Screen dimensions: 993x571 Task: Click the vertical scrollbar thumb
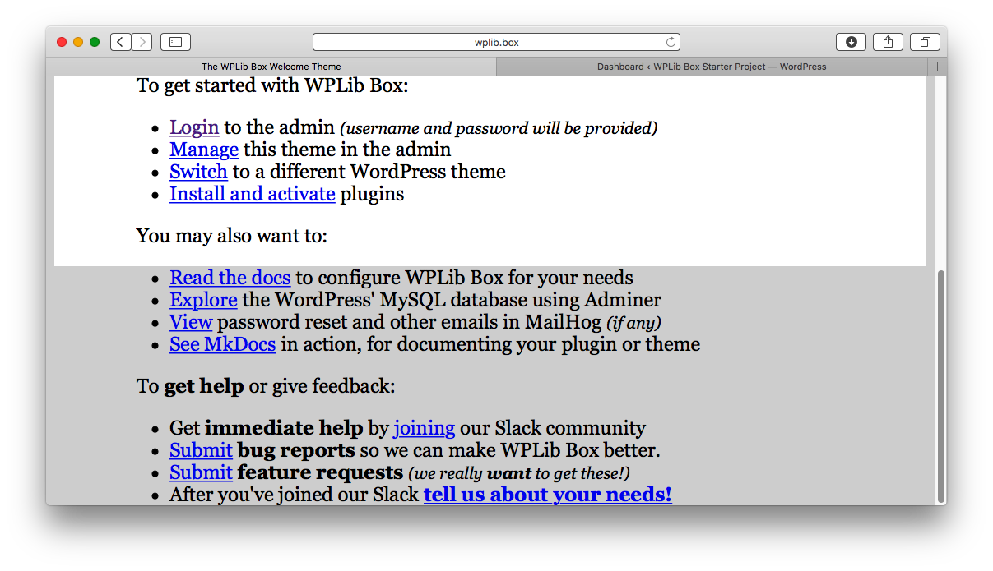941,386
